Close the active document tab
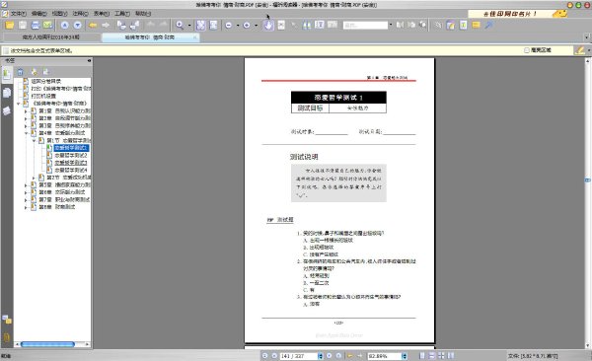The width and height of the screenshot is (592, 361). 194,37
